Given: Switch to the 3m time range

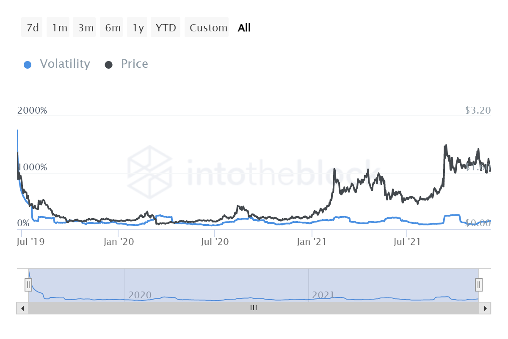Looking at the screenshot, I should pos(86,28).
